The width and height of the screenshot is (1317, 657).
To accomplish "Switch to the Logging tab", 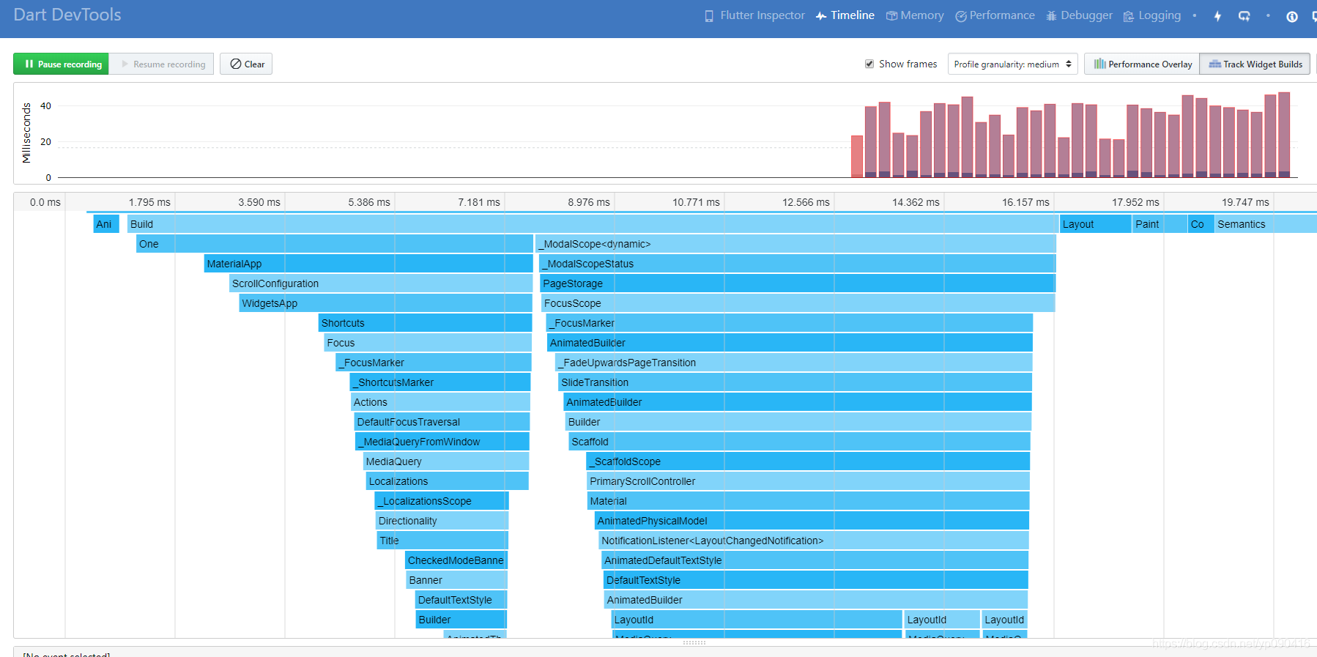I will tap(1152, 15).
